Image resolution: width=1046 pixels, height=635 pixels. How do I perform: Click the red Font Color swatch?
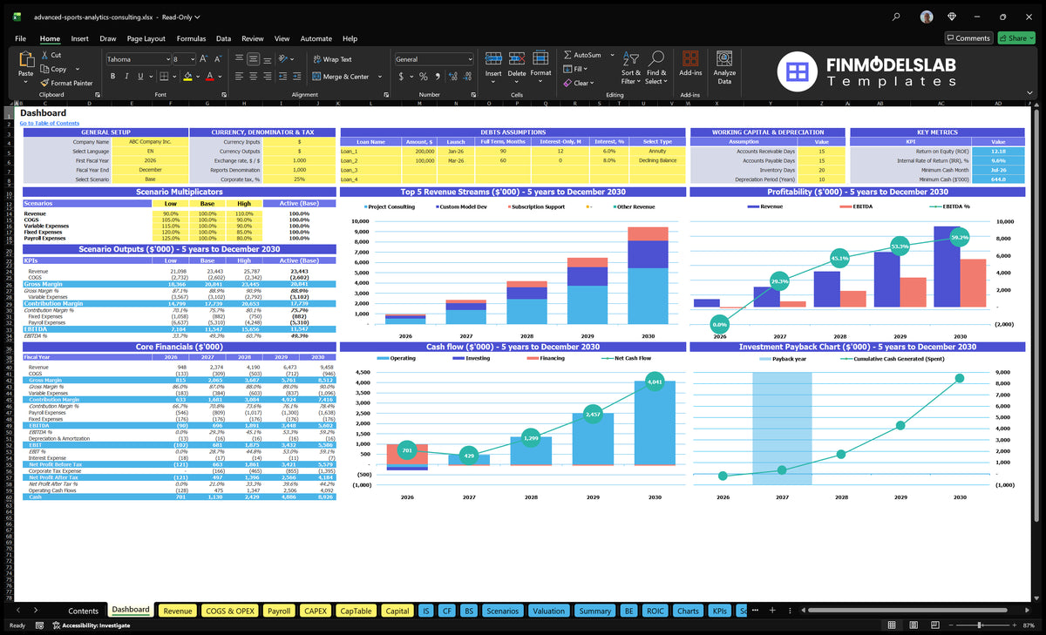pos(209,77)
